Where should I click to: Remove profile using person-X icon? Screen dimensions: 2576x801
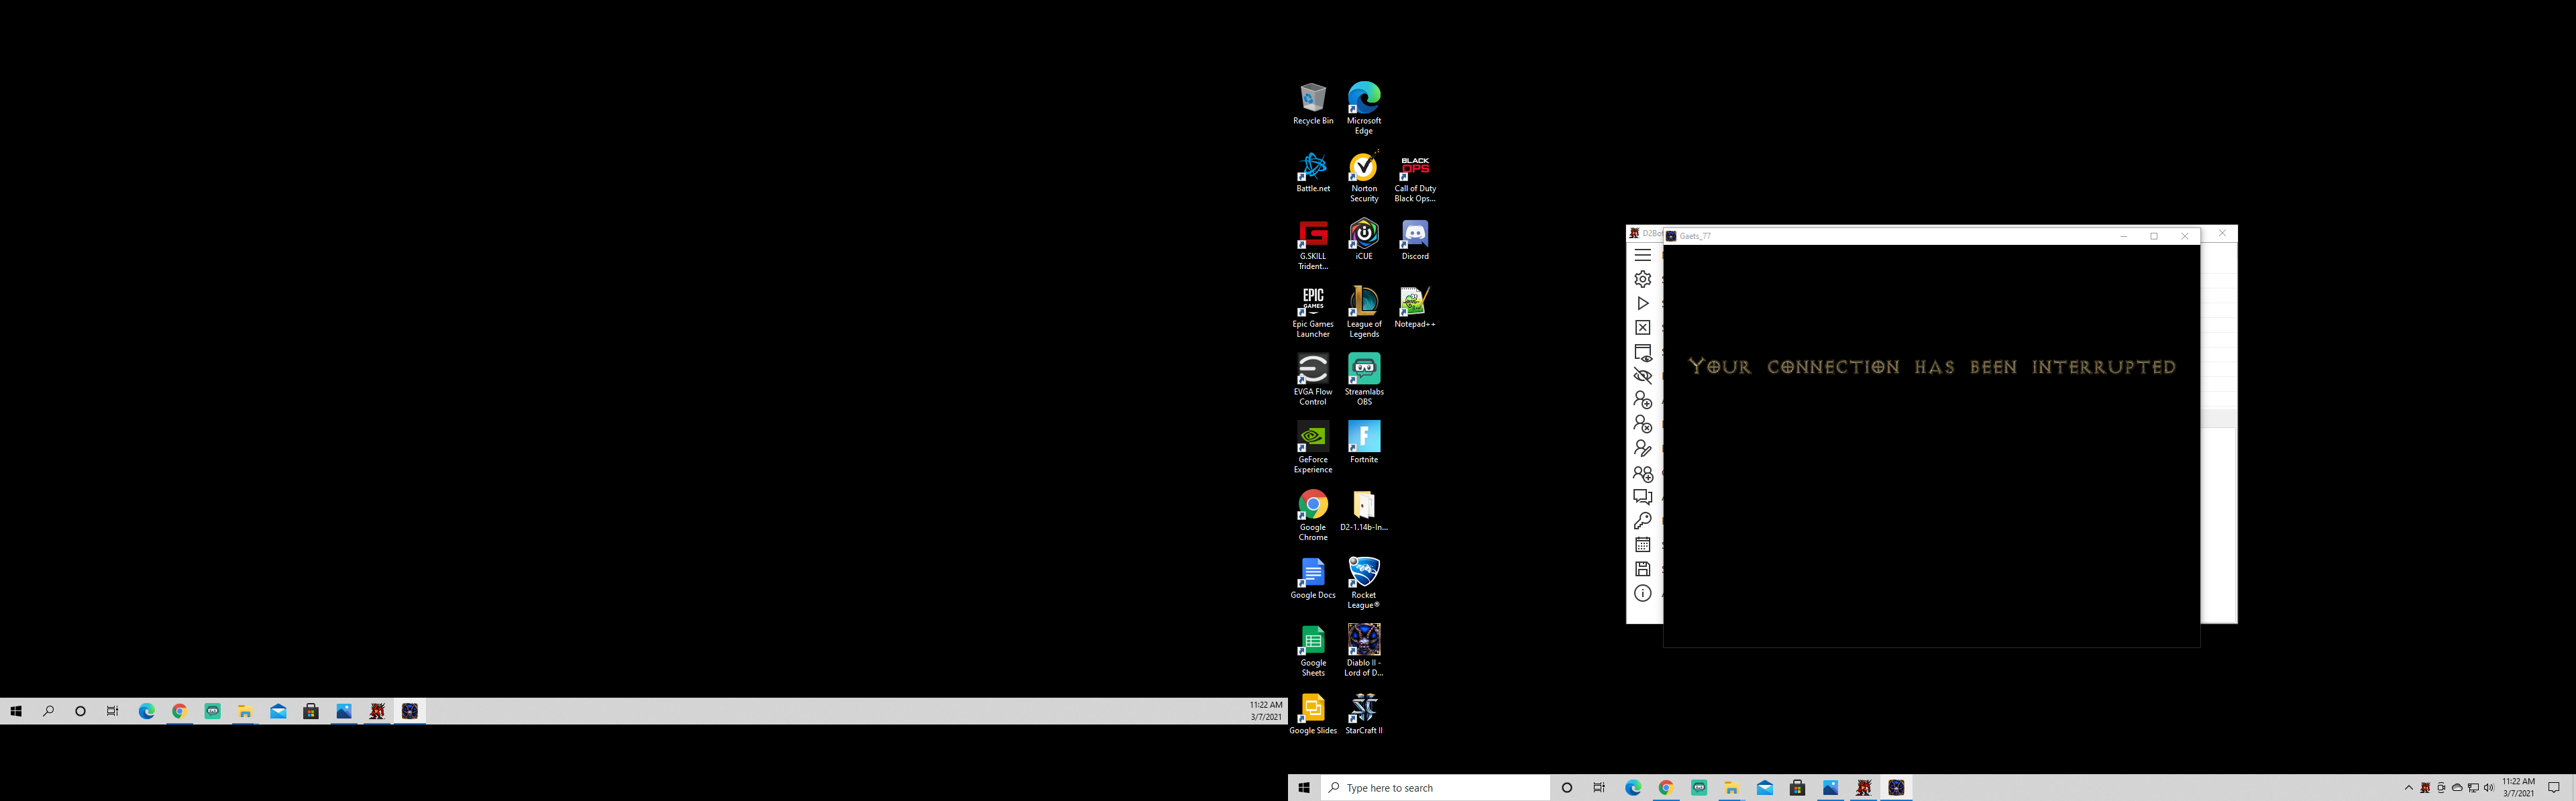pyautogui.click(x=1642, y=424)
